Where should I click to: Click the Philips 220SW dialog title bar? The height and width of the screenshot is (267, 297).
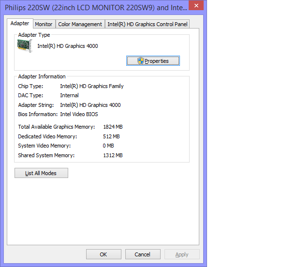pos(92,8)
